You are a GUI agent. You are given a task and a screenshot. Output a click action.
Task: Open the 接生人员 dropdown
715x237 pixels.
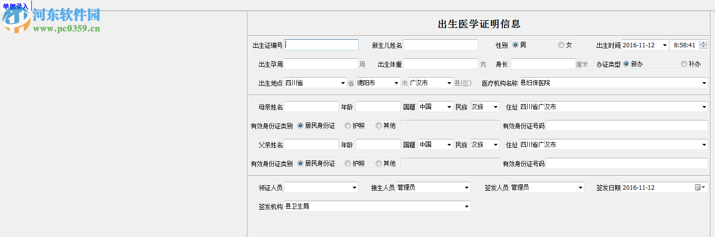click(x=467, y=187)
